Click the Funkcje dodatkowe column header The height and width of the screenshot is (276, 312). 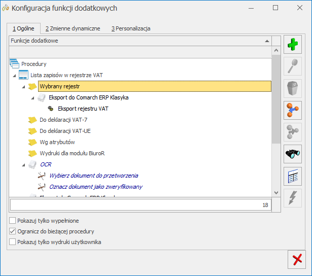(137, 40)
